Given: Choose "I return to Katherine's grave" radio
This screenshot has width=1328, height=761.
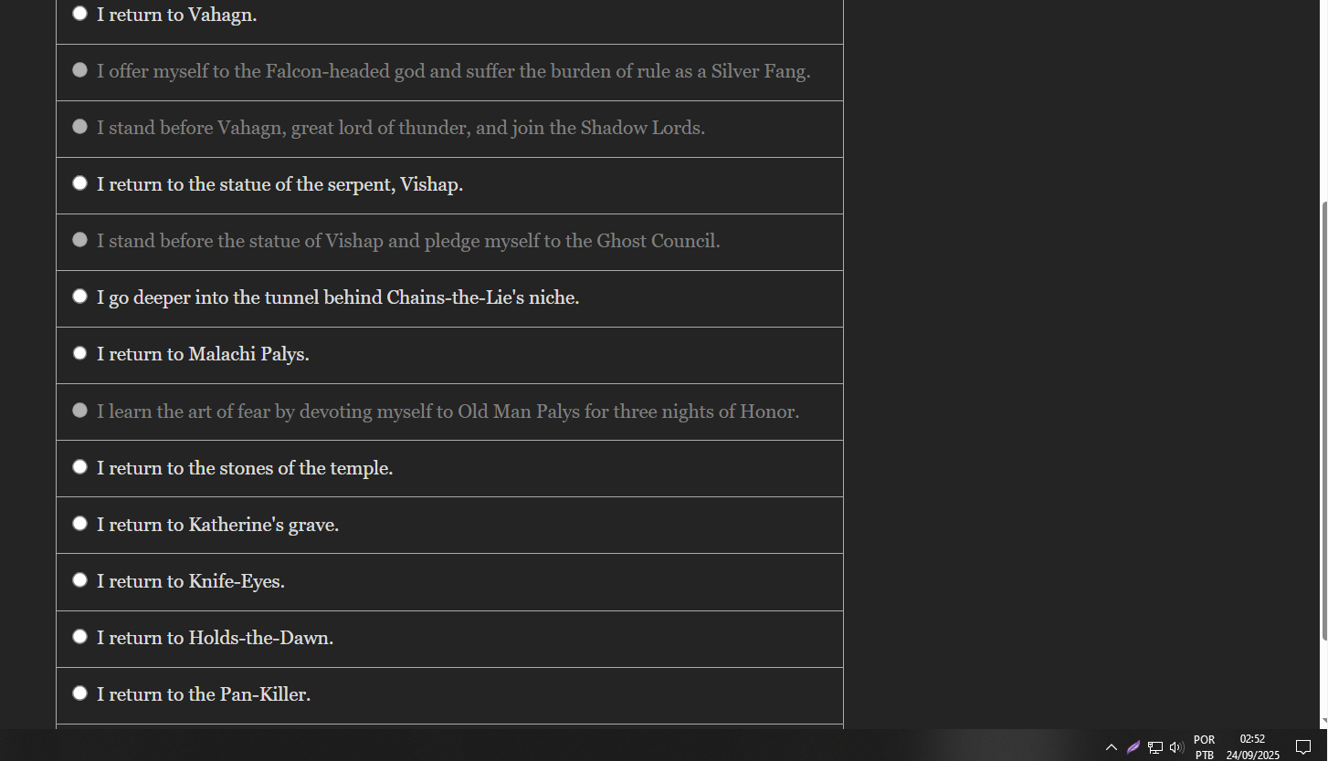Looking at the screenshot, I should coord(80,524).
